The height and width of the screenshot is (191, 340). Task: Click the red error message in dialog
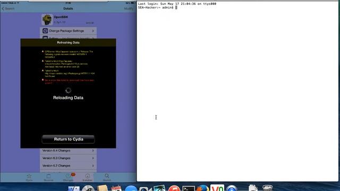point(70,81)
